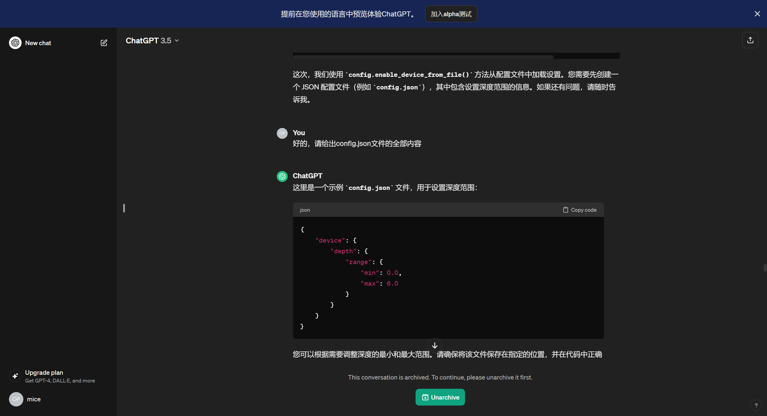Open the help question mark icon
This screenshot has height=416, width=767.
click(x=756, y=405)
